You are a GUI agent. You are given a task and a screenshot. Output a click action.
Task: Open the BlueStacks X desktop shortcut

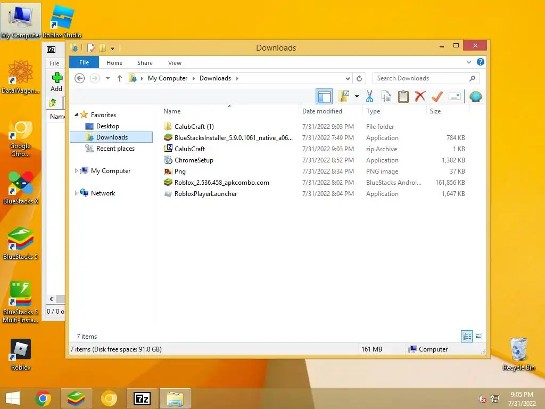tap(21, 187)
